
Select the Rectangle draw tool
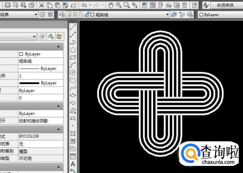pos(73,57)
